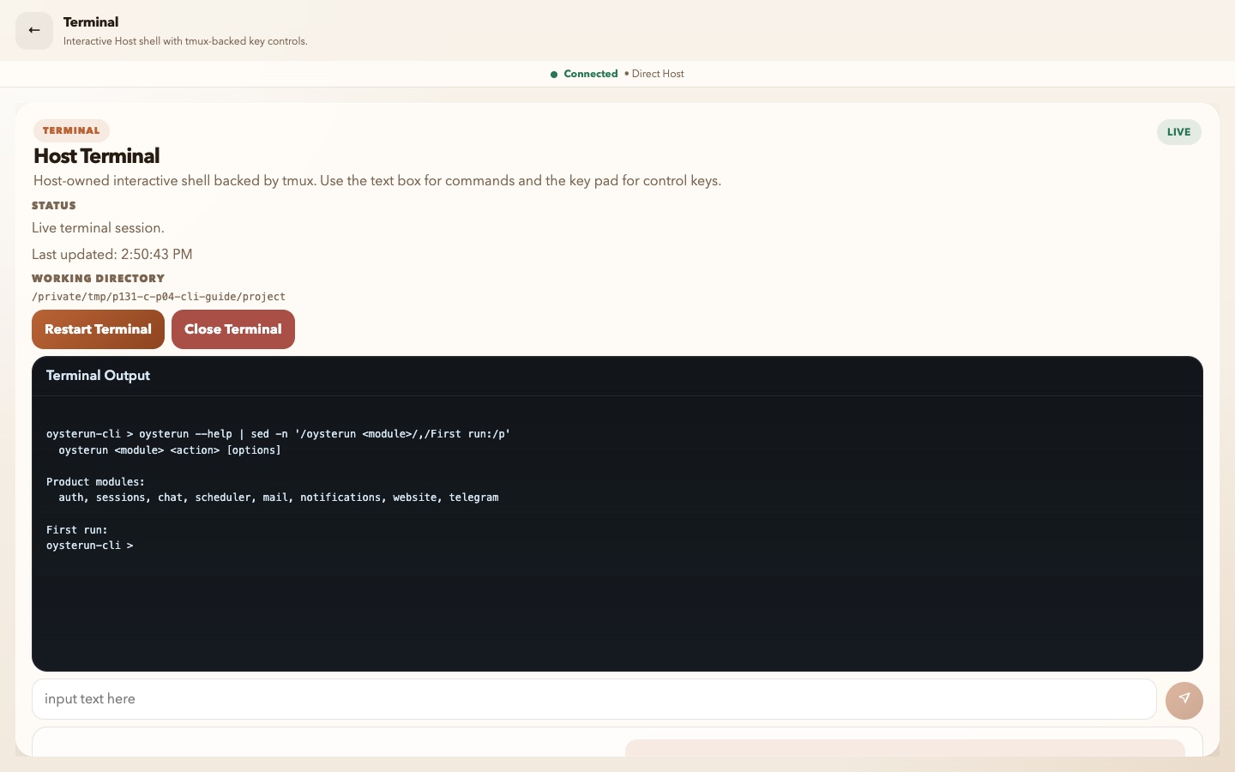The width and height of the screenshot is (1235, 772).
Task: Click the Last updated timestamp
Action: coord(112,255)
